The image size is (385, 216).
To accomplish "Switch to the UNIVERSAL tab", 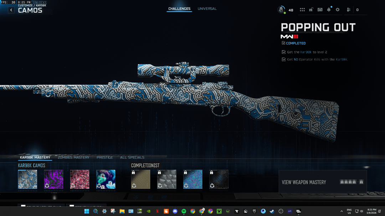I will click(207, 9).
